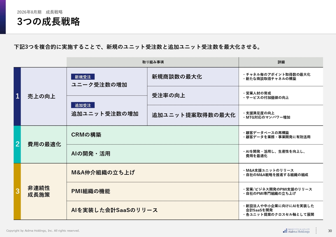Select the 追加受注 badge
This screenshot has height=237, width=336.
tap(83, 105)
